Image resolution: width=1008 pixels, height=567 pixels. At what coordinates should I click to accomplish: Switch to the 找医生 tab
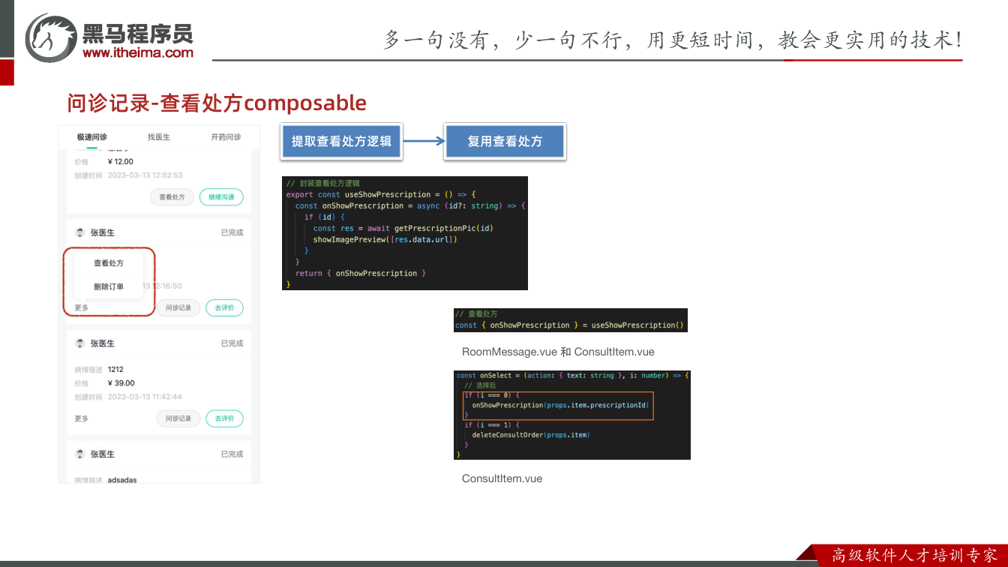[159, 137]
